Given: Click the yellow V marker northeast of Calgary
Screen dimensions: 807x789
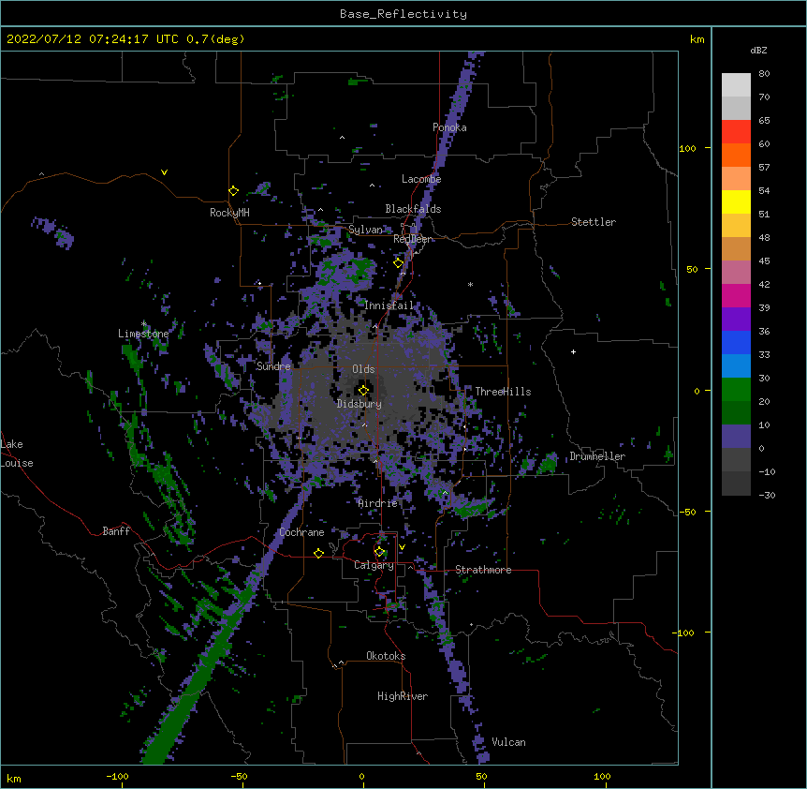Looking at the screenshot, I should pyautogui.click(x=402, y=547).
